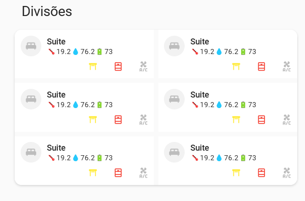Click the yellow table icon in the top-right Suite card
This screenshot has width=305, height=201.
(236, 66)
